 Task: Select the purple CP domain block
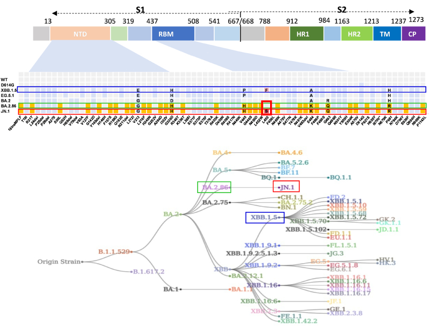(413, 34)
